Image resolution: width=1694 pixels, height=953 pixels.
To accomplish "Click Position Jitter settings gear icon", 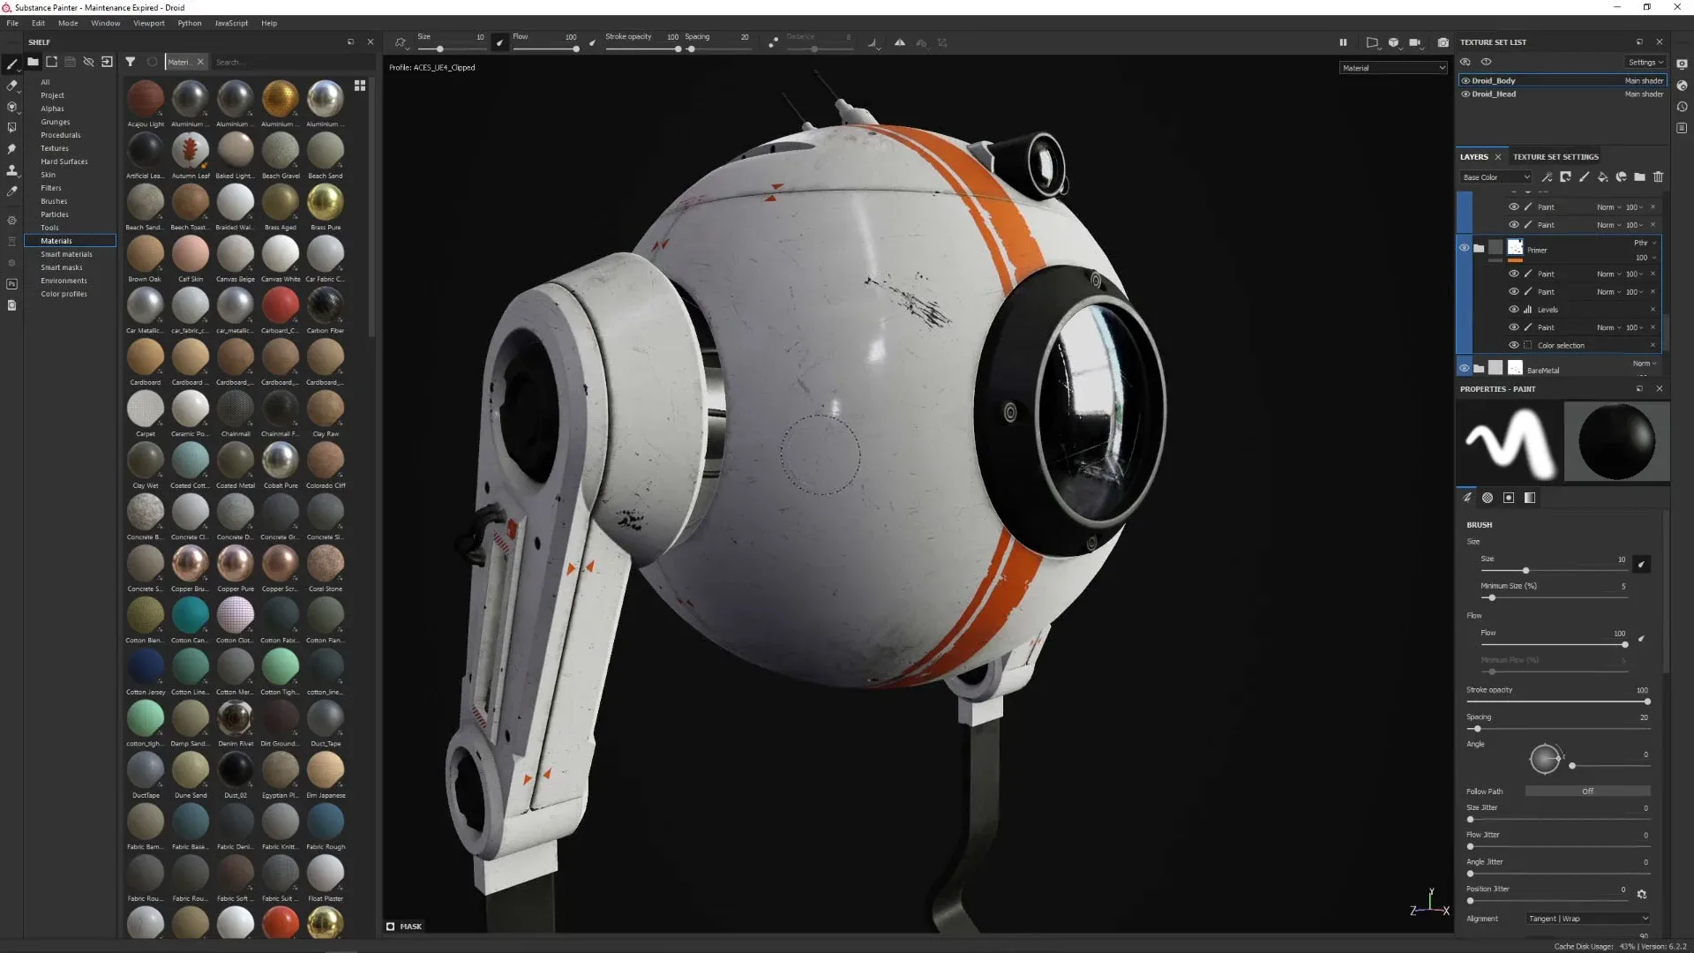I will [x=1642, y=894].
